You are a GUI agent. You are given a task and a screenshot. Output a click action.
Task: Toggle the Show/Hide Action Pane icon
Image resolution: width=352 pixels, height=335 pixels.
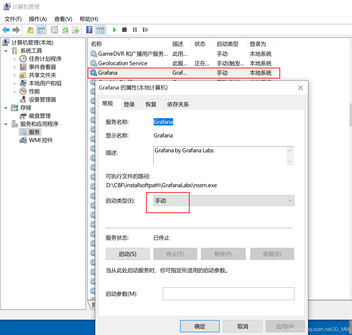(100, 30)
